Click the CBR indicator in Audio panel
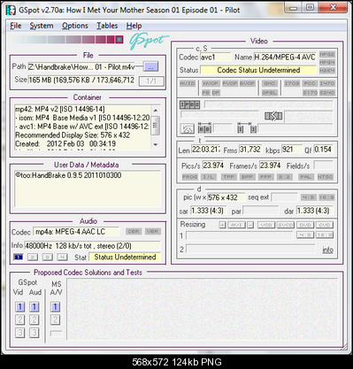Viewport: 353px width, 369px height. 134,231
